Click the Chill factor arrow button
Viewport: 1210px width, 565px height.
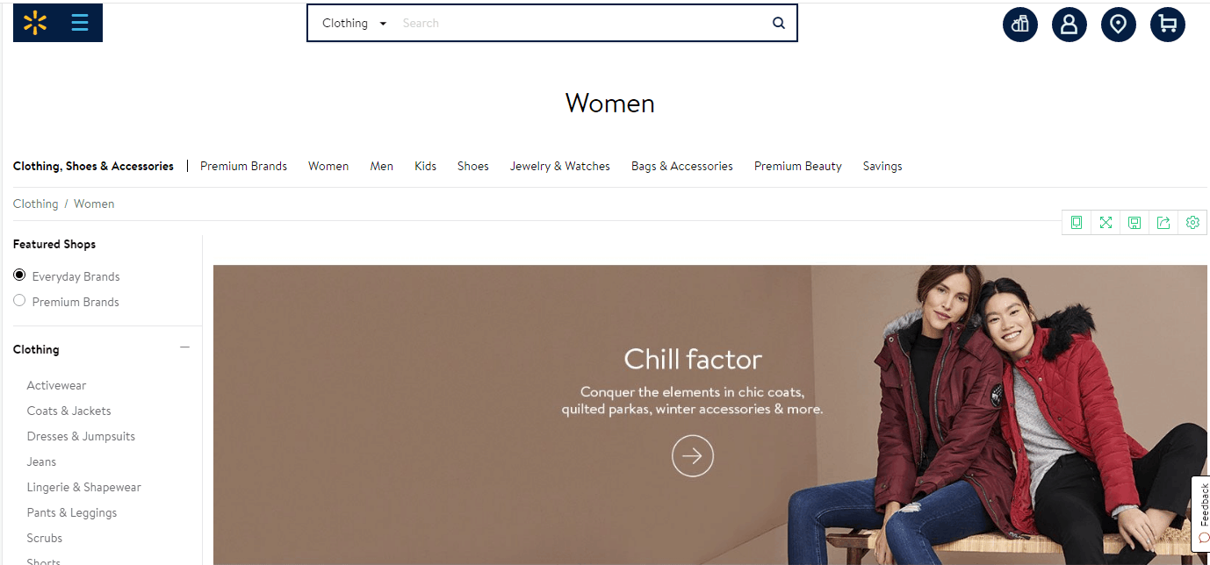tap(693, 455)
